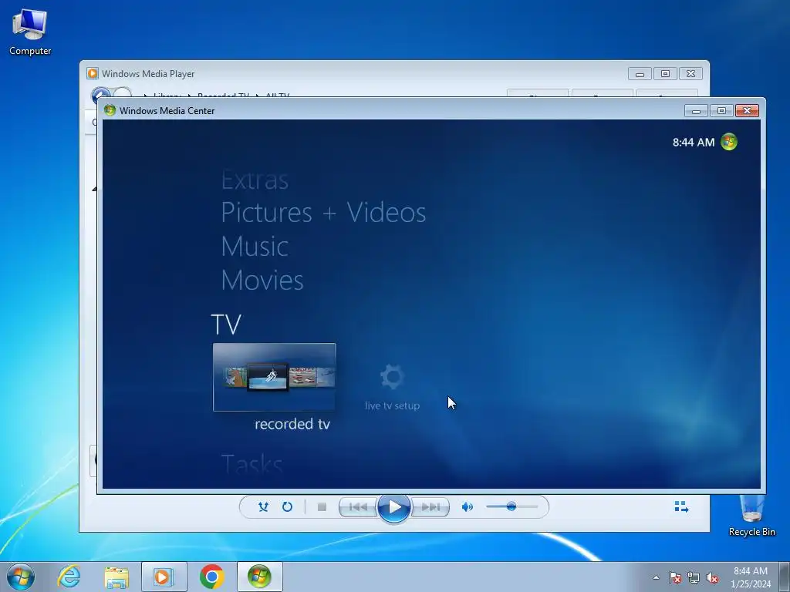
Task: Toggle repeat in Windows Media Player
Action: click(x=287, y=506)
